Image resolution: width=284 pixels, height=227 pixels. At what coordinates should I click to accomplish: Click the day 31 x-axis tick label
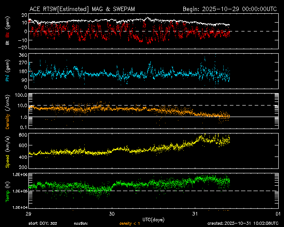click(195, 213)
